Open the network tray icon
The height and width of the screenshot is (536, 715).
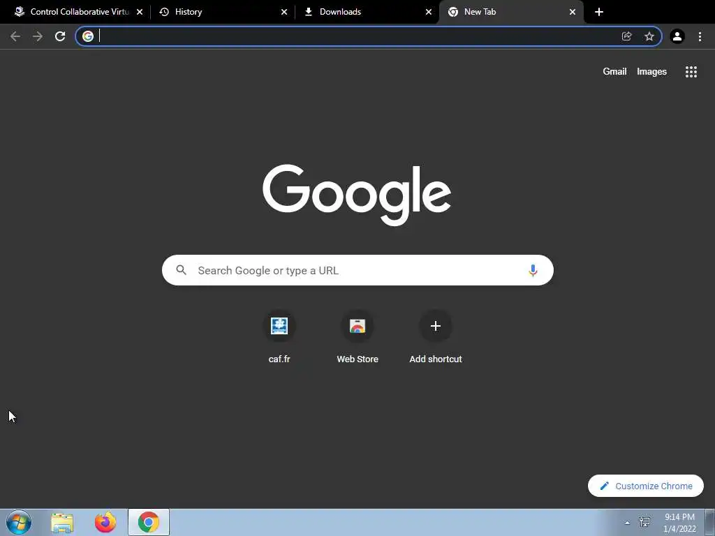(x=644, y=522)
